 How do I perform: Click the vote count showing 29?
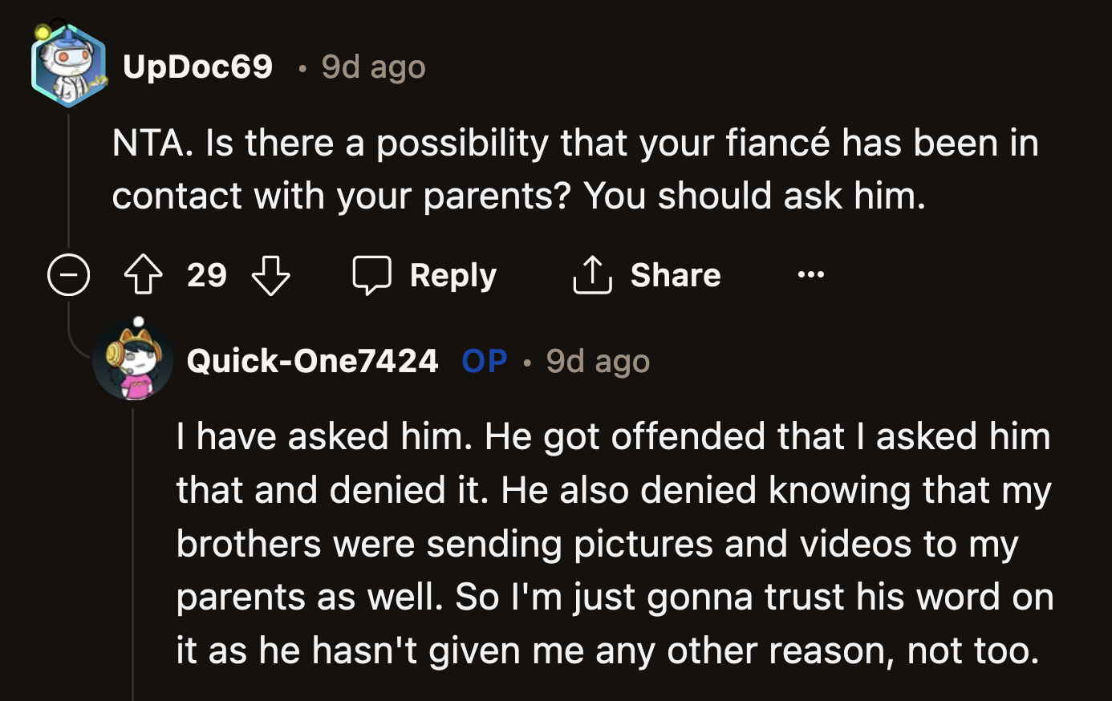point(208,275)
